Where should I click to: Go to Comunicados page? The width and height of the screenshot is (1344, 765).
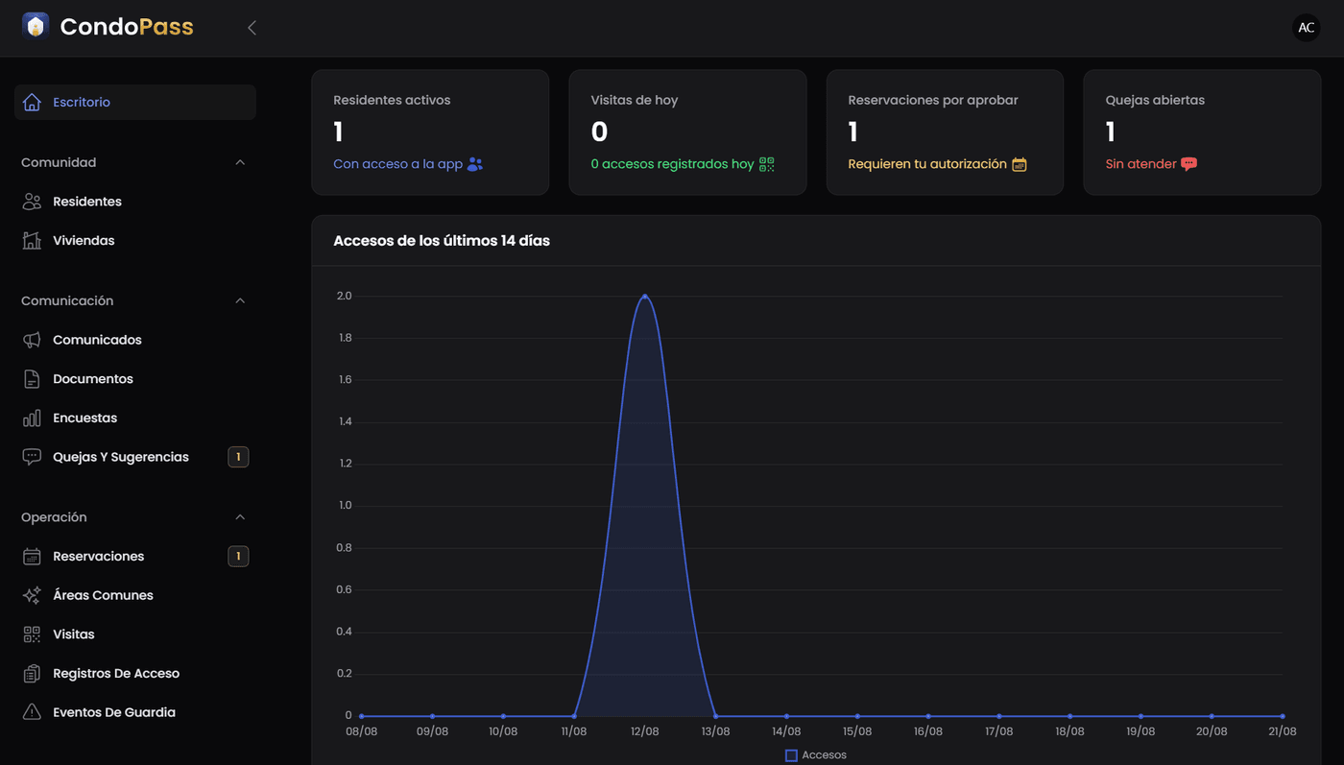[135, 340]
